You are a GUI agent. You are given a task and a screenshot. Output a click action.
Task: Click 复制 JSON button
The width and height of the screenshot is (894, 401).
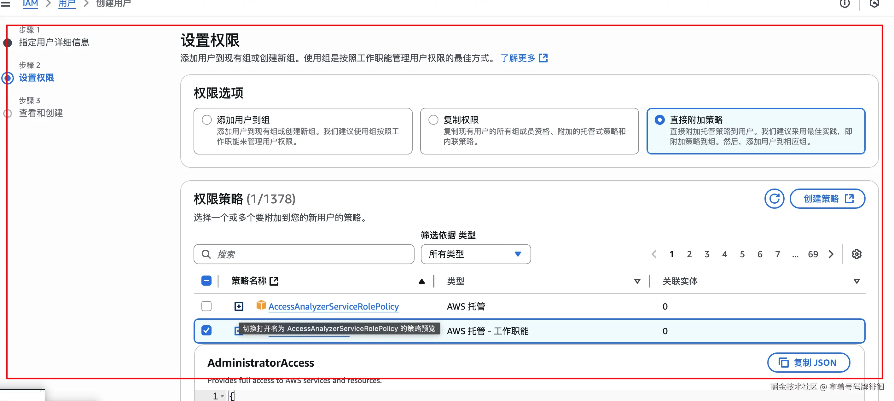[x=808, y=363]
